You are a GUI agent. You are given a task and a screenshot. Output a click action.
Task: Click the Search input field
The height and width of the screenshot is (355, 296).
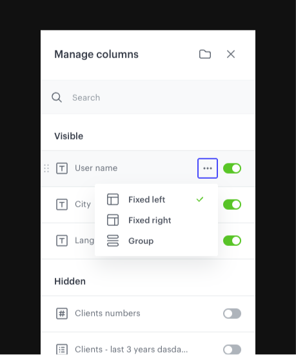(x=148, y=97)
